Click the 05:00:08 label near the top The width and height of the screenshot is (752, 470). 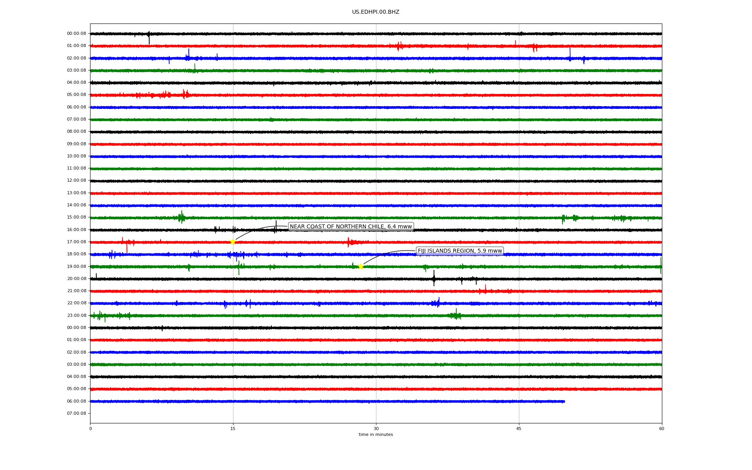point(76,95)
